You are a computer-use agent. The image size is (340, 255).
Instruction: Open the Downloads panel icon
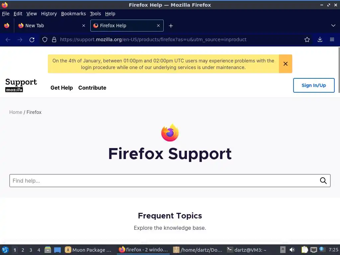[320, 40]
